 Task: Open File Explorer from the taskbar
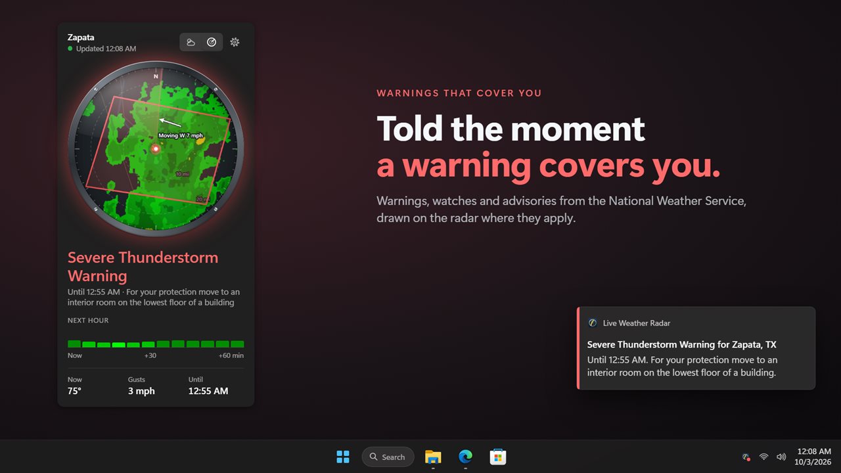(433, 457)
